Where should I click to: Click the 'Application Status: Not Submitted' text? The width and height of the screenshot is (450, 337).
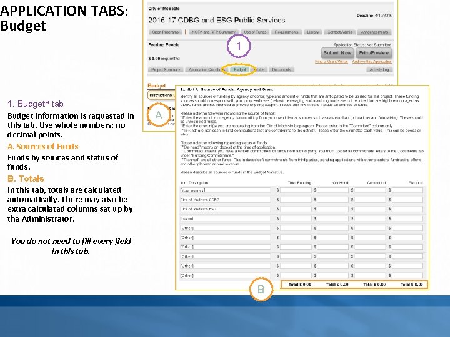(362, 45)
